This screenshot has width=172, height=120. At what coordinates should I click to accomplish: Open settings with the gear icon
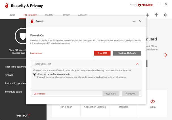click(x=165, y=15)
